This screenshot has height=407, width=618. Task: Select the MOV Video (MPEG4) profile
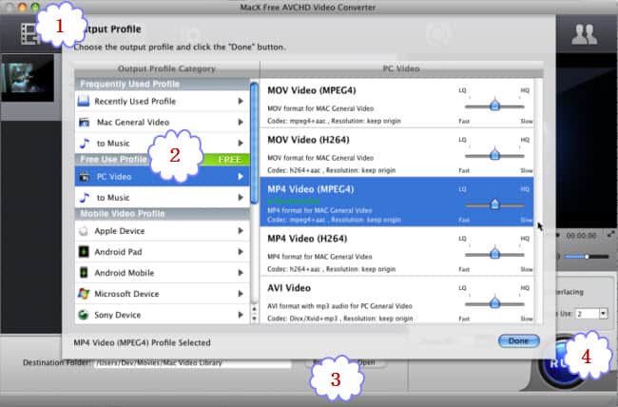click(x=396, y=104)
